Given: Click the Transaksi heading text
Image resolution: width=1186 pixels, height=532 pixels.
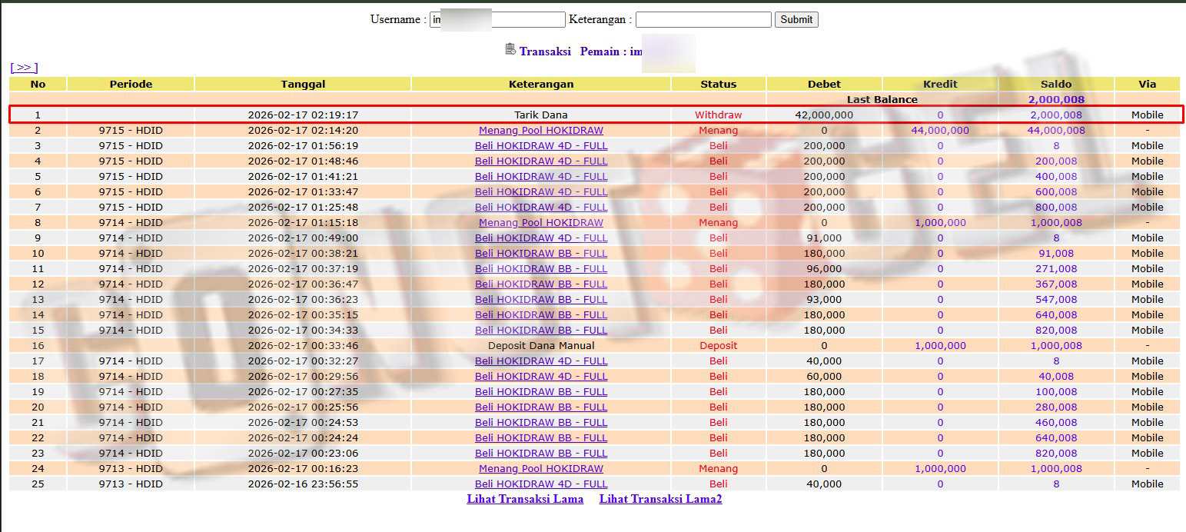Looking at the screenshot, I should [544, 52].
